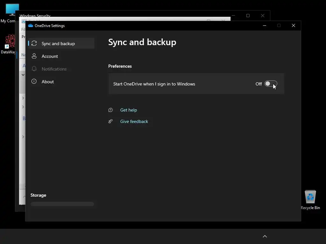Click the Sync and backup arrows icon
Screen dimensions: 326x244
pyautogui.click(x=34, y=44)
